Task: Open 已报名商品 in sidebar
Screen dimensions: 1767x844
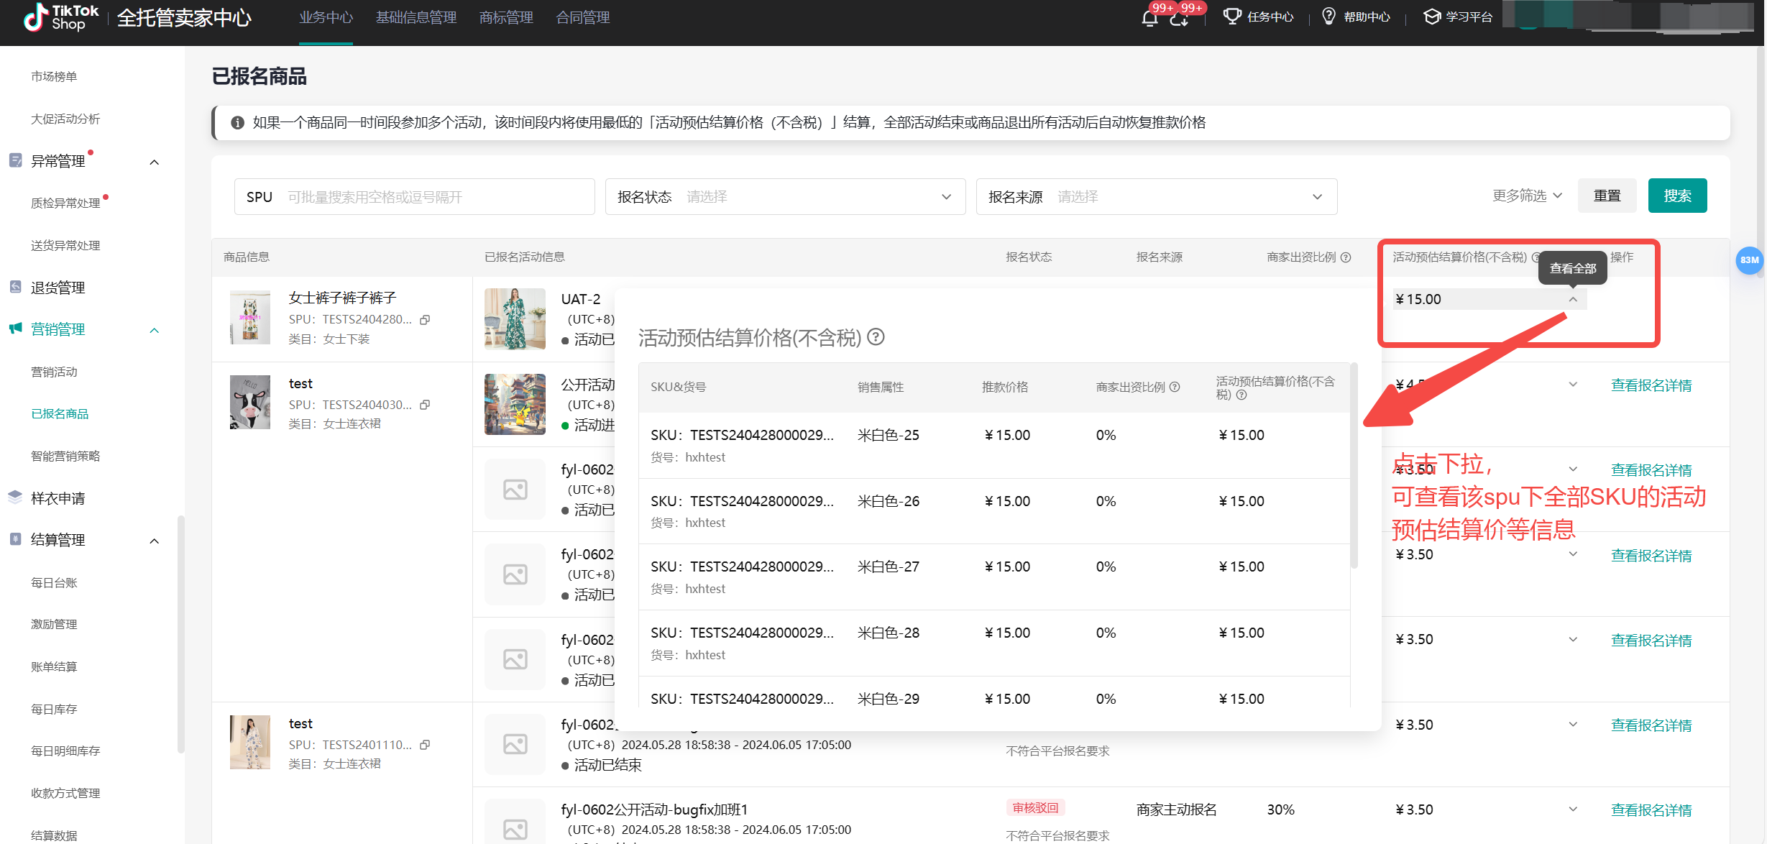Action: 60,413
